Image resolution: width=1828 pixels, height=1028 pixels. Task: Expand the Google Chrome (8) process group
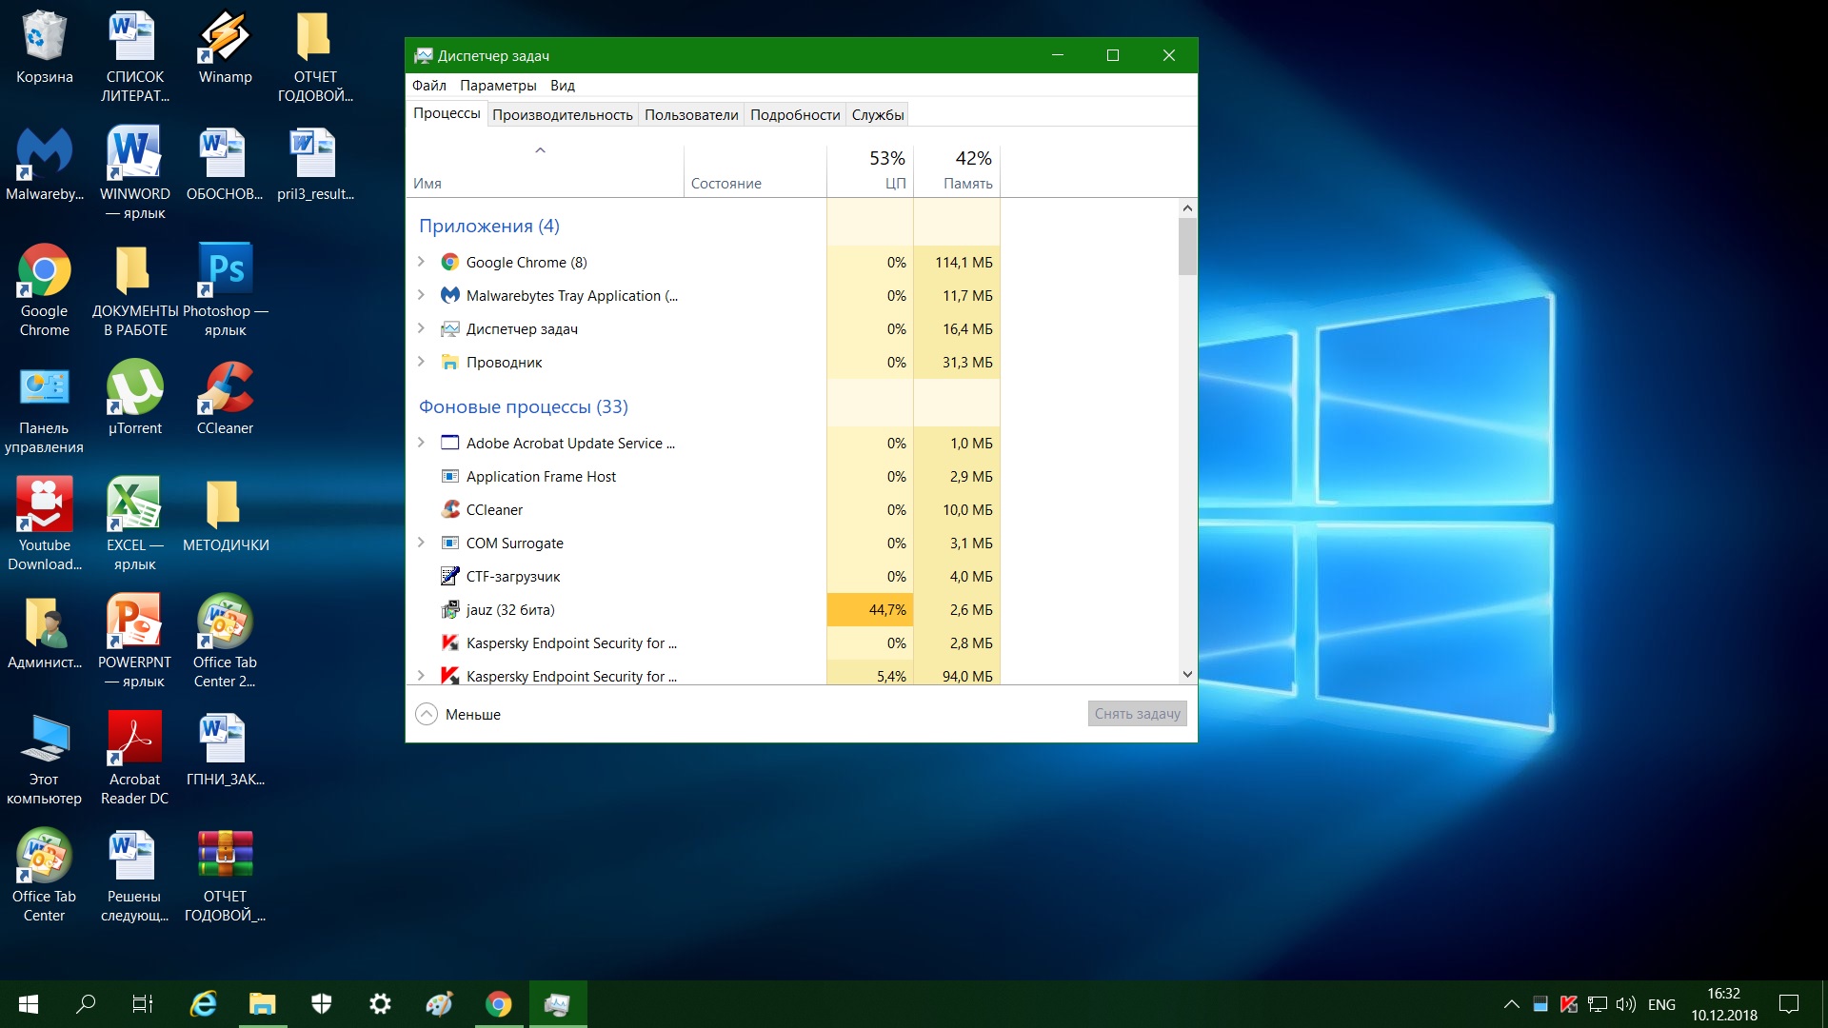coord(421,262)
